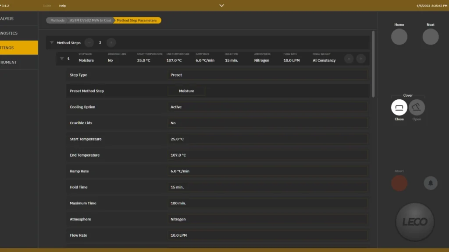
Task: Open the Atmosphere Nitrogen dropdown
Action: [267, 219]
